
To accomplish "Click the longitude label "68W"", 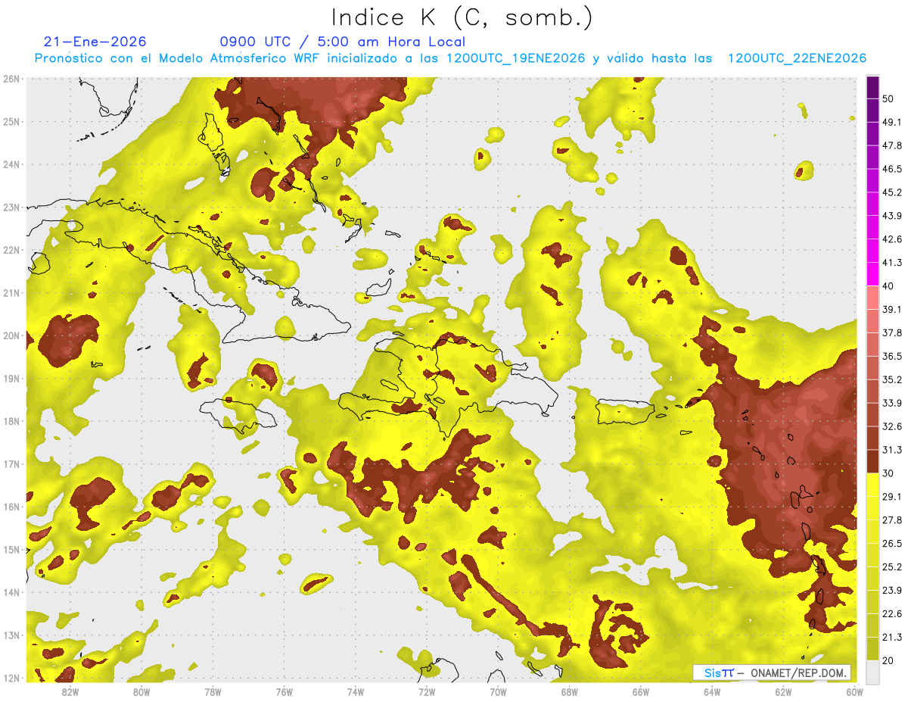I will click(570, 692).
